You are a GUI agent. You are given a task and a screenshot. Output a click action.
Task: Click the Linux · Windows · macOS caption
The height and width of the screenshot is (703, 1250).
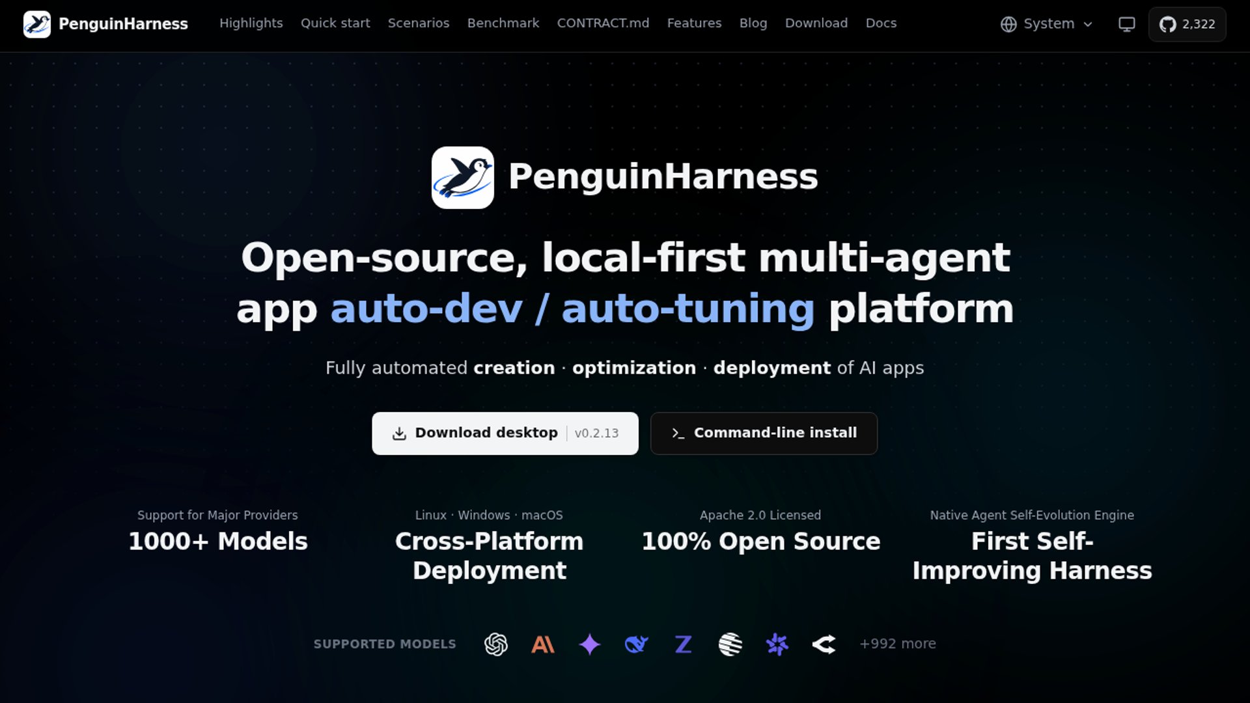coord(489,515)
